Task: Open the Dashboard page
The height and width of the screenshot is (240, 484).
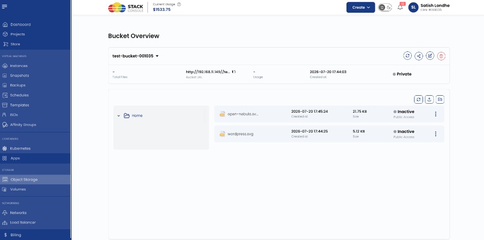Action: point(20,25)
